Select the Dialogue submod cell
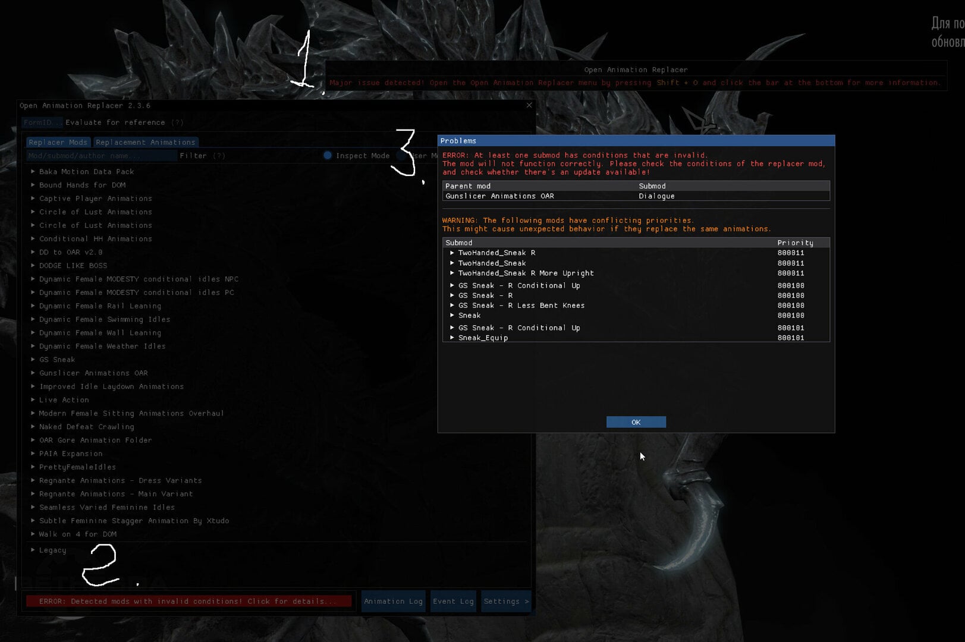965x642 pixels. (656, 196)
